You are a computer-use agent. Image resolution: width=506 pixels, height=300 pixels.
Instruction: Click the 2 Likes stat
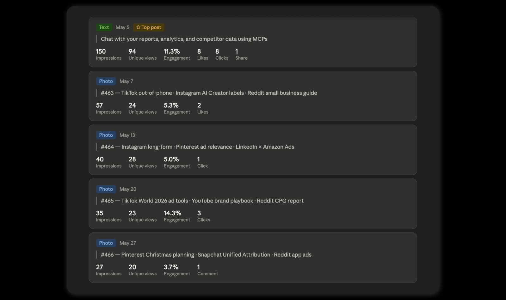203,108
